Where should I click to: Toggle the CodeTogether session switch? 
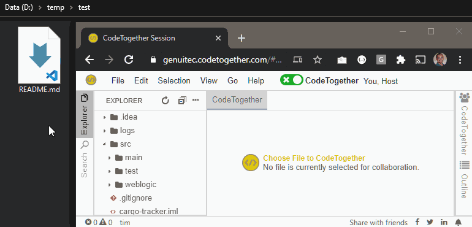(291, 80)
